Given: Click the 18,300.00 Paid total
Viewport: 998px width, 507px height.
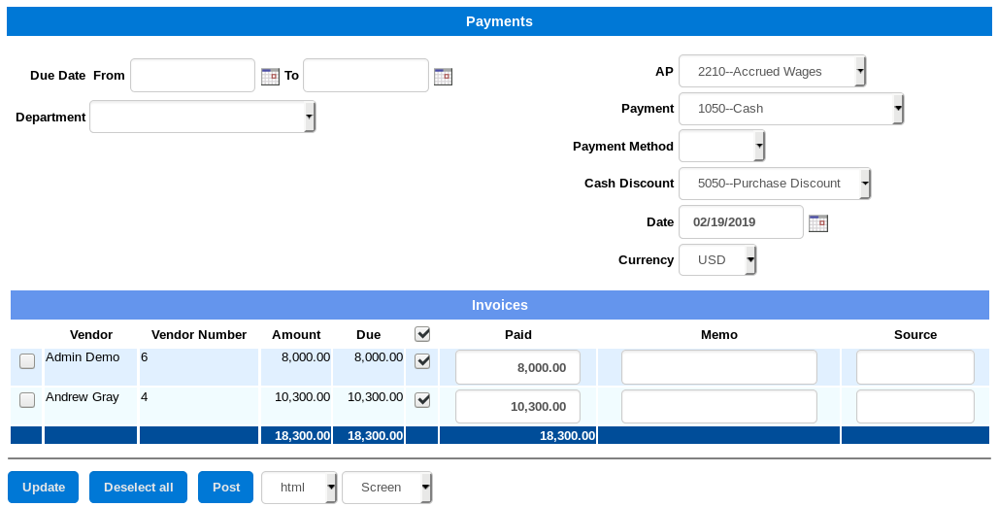Looking at the screenshot, I should click(567, 436).
